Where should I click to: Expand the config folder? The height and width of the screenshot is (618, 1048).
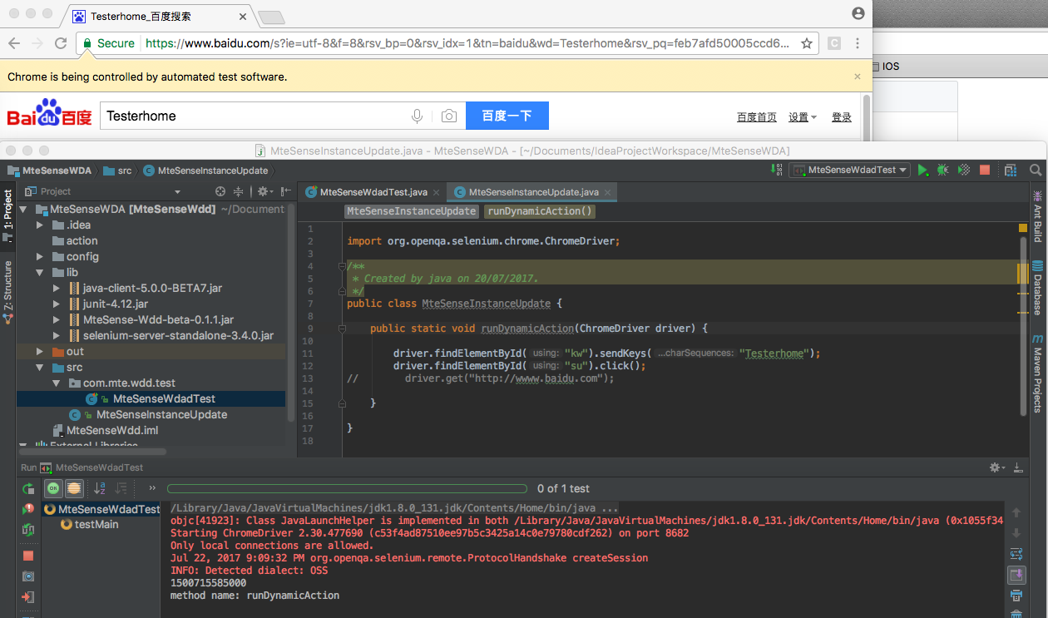tap(40, 257)
